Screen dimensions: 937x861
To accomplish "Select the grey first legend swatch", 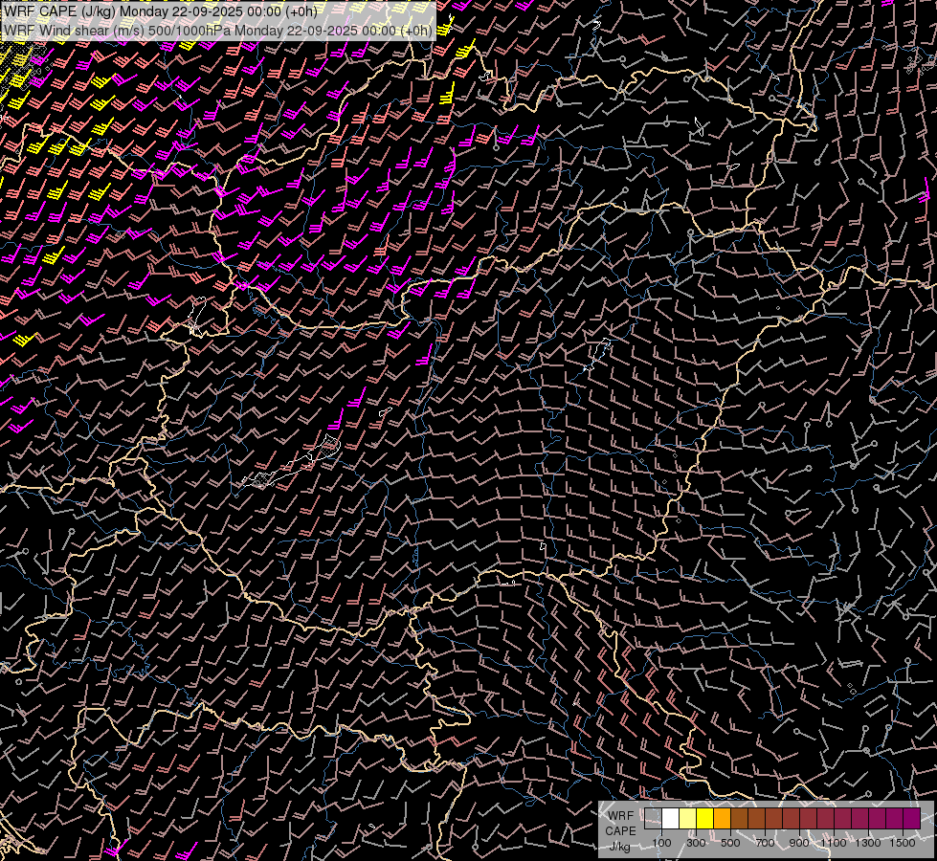I will coord(653,818).
